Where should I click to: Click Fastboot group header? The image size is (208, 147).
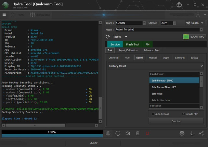tap(174, 106)
